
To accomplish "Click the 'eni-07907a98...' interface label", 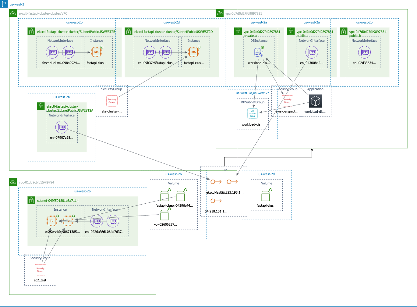I will click(x=62, y=137).
